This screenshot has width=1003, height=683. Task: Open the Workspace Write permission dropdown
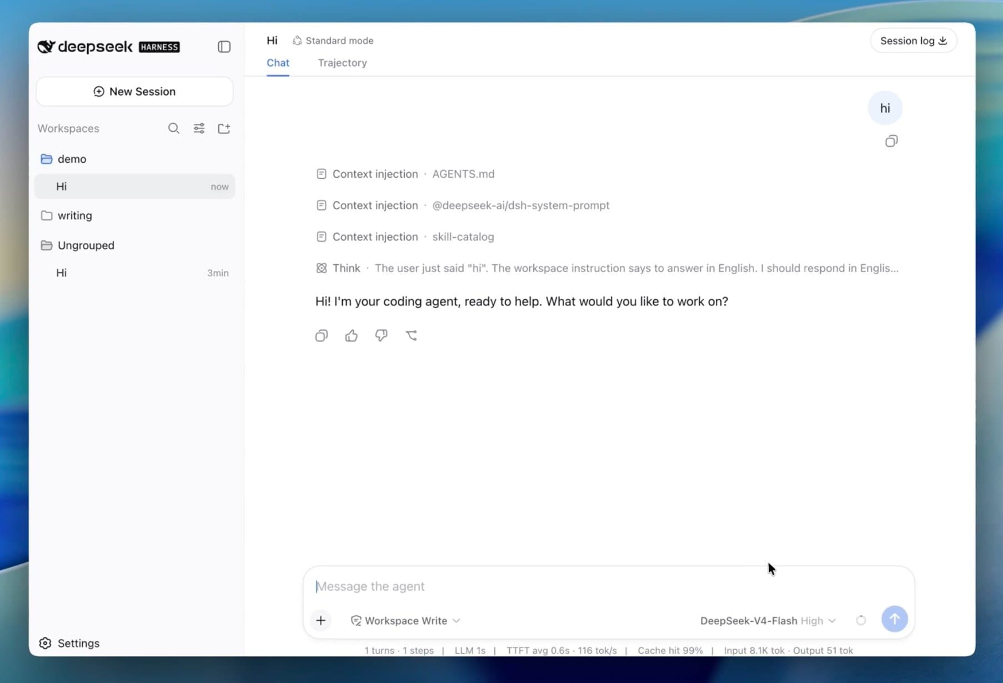[x=405, y=621]
